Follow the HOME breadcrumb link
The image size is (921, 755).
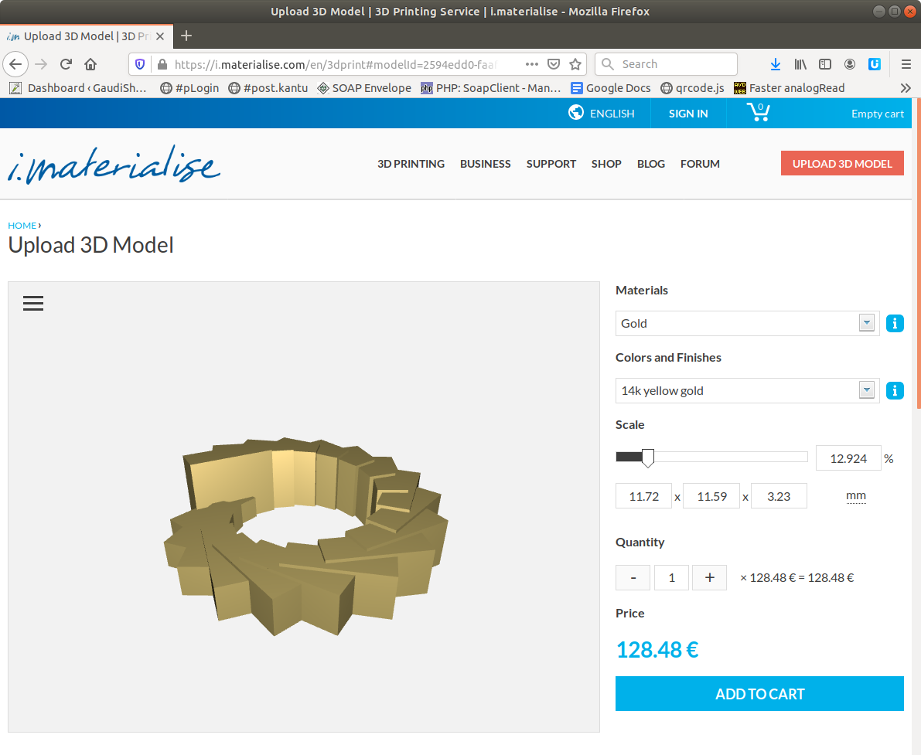point(22,226)
